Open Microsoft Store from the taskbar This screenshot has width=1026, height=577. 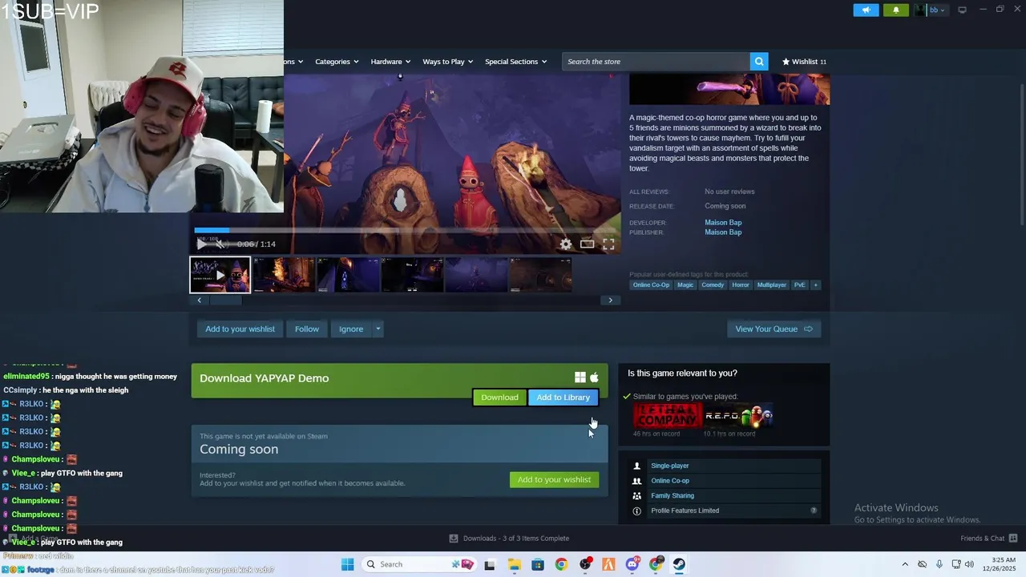tap(538, 564)
